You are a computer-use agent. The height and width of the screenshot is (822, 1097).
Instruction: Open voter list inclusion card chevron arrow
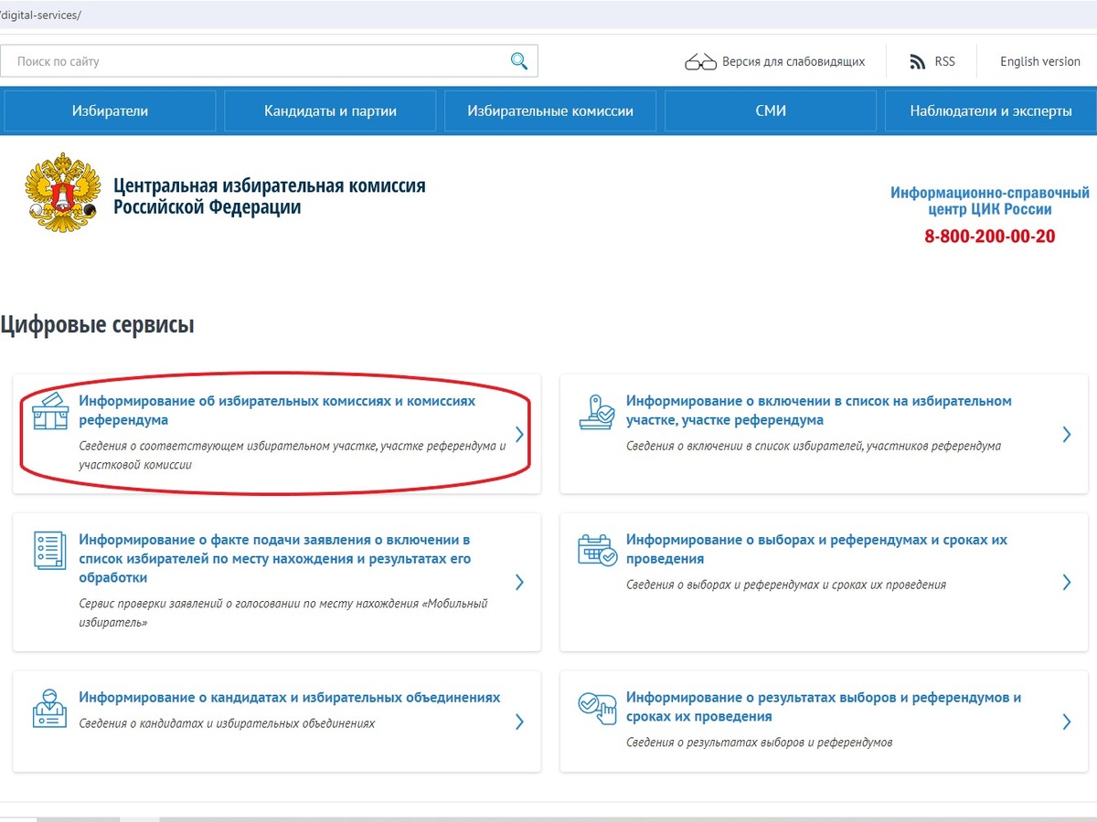pyautogui.click(x=1066, y=435)
